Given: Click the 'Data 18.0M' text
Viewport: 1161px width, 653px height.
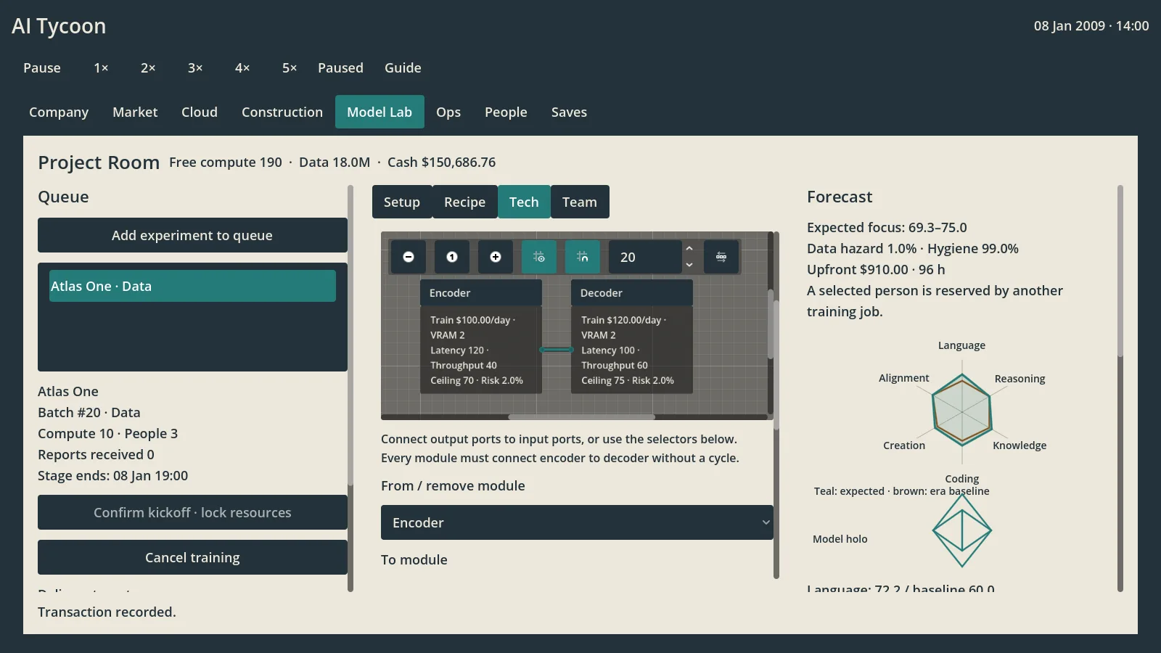Looking at the screenshot, I should pyautogui.click(x=335, y=162).
